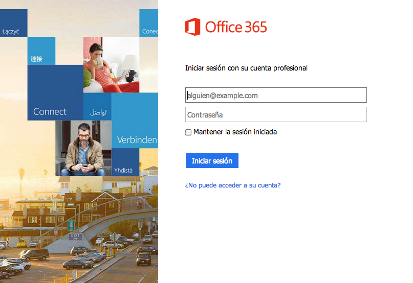Check the Mantener la sesión iniciada checkbox
This screenshot has width=413, height=283.
point(188,132)
